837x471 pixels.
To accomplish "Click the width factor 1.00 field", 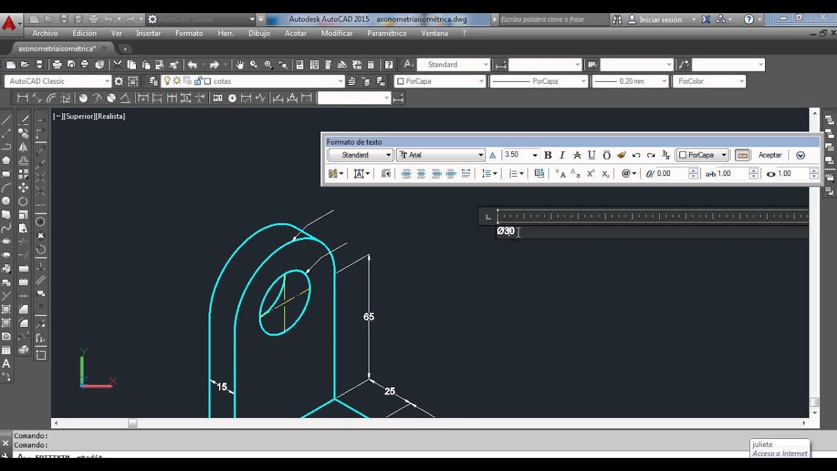I will 793,173.
